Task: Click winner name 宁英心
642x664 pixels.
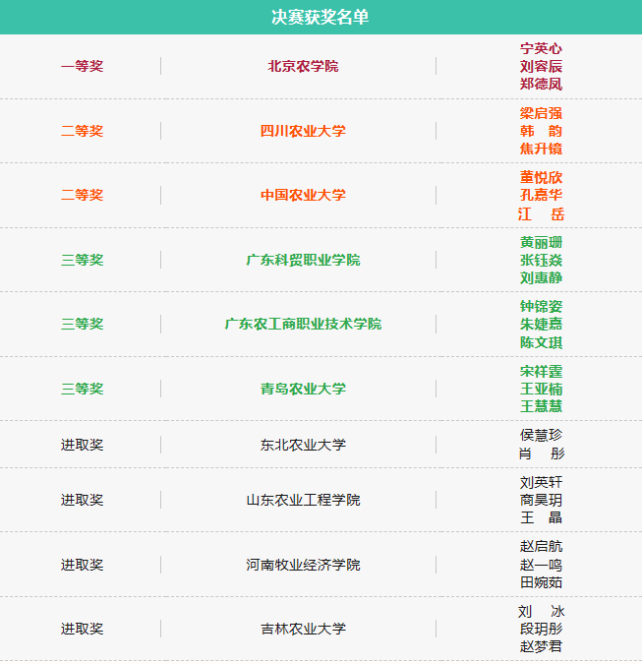Action: click(x=541, y=48)
